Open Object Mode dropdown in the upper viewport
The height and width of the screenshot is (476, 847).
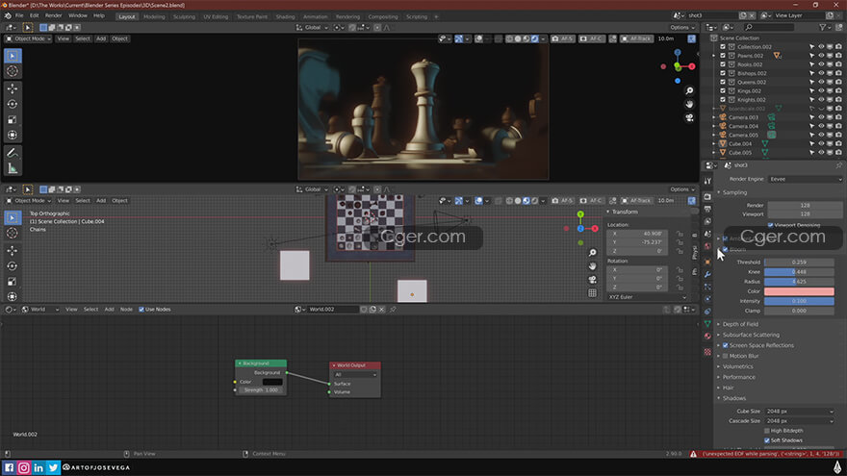(28, 38)
